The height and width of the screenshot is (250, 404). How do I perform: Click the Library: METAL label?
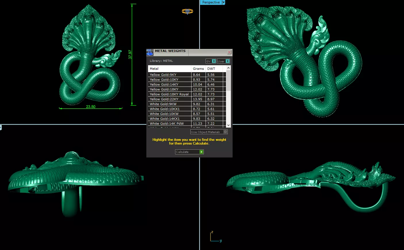click(161, 61)
